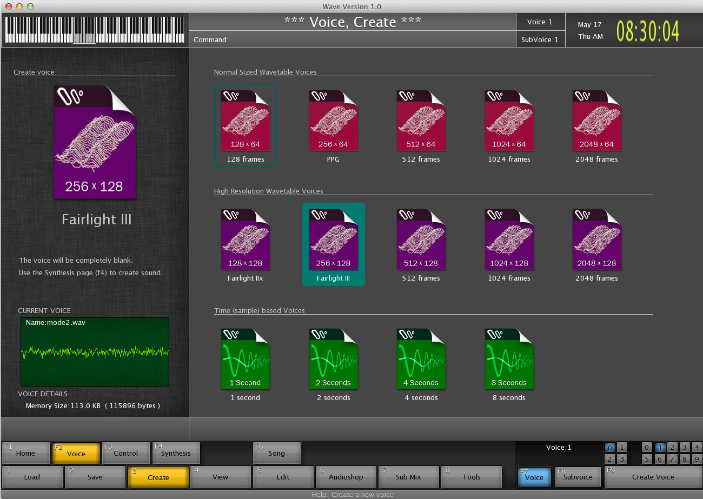The width and height of the screenshot is (703, 499).
Task: Select the highlighted blue 0 number button
Action: pyautogui.click(x=610, y=447)
